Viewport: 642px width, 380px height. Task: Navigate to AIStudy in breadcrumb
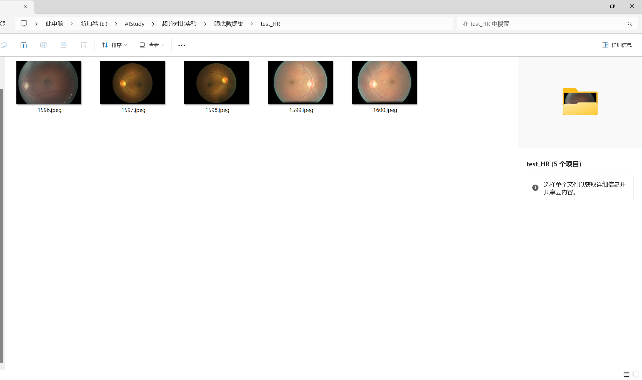[134, 24]
